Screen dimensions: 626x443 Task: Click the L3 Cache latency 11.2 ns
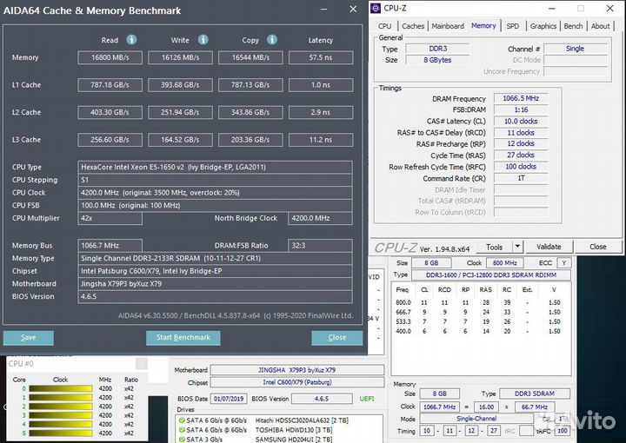(x=321, y=140)
